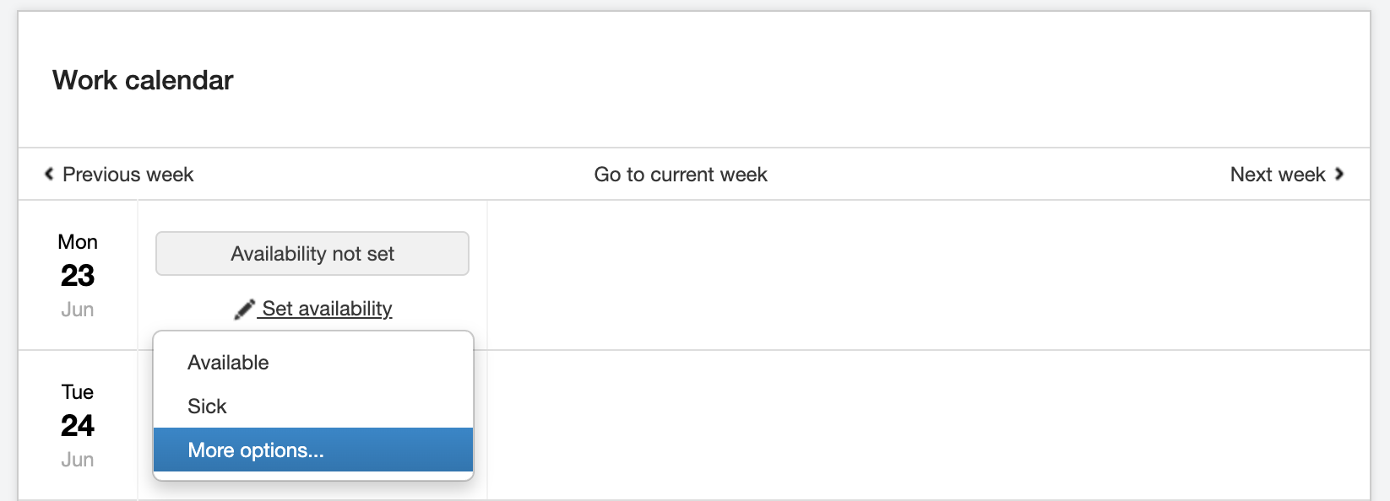Click the empty Tuesday schedule area
The width and height of the screenshot is (1390, 501).
(x=927, y=425)
